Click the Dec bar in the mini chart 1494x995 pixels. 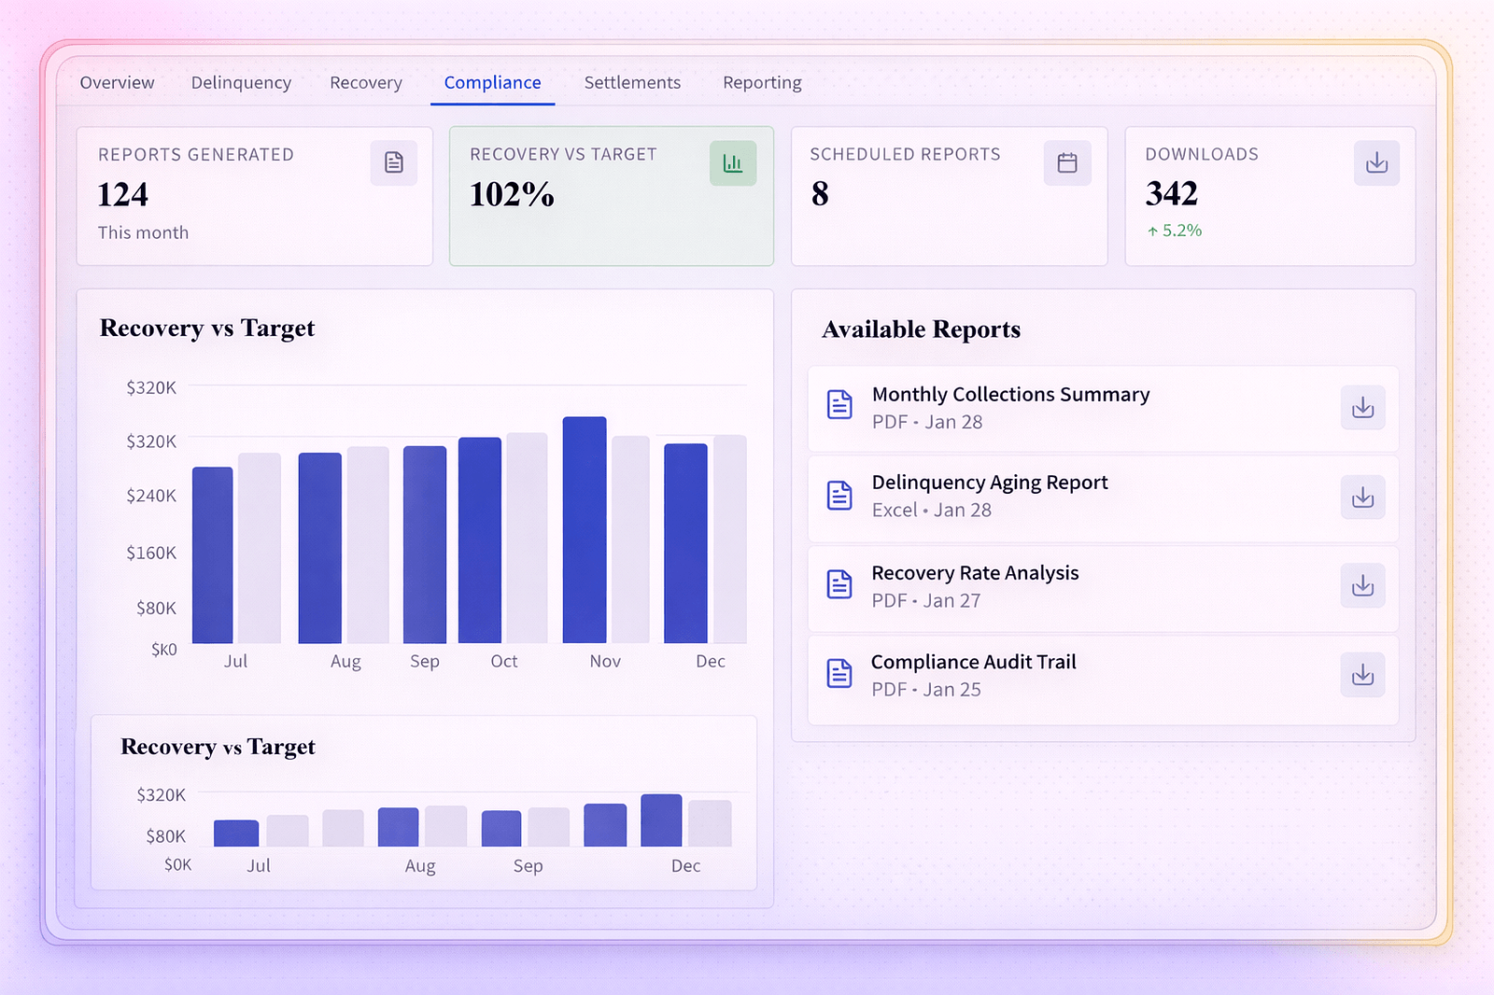click(x=660, y=821)
